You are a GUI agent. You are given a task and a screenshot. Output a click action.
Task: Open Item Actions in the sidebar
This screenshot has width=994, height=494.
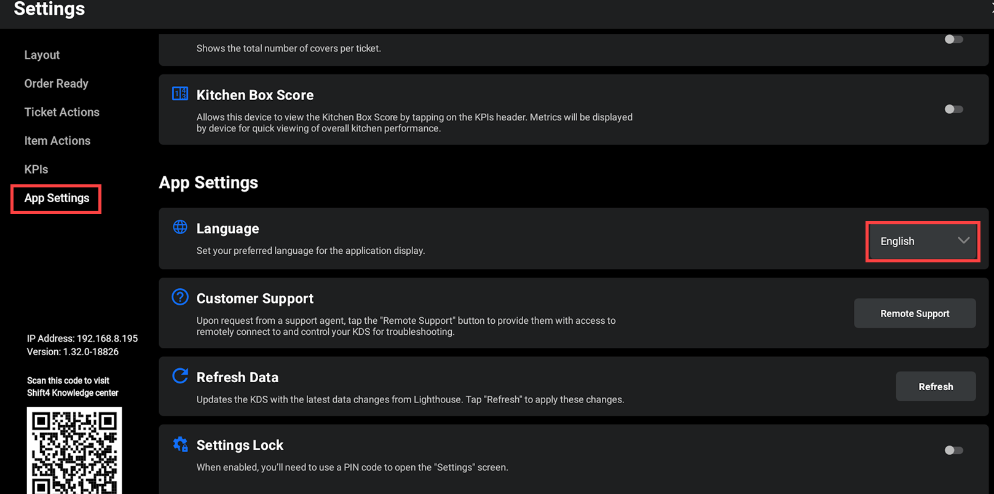pyautogui.click(x=57, y=141)
